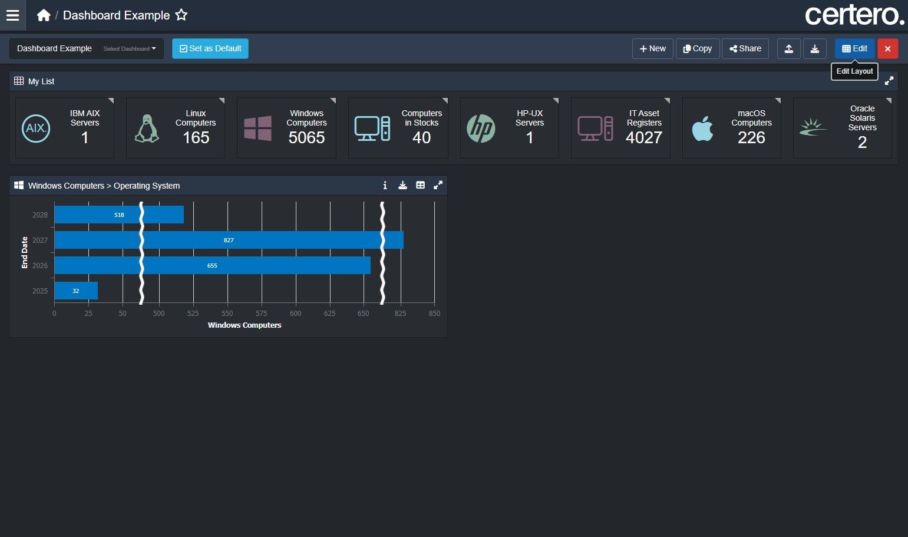
Task: Expand corner arrow on Windows Computers tile
Action: (x=332, y=101)
